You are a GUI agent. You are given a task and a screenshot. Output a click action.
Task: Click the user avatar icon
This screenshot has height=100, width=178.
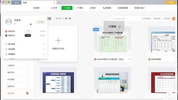coord(9,22)
